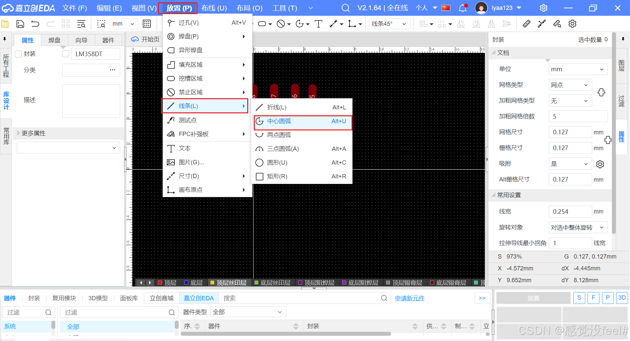Click the undo arrow icon

35,24
